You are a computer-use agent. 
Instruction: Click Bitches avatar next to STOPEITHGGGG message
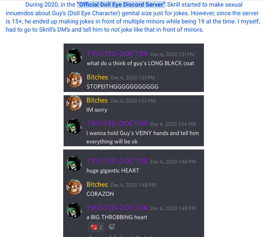pyautogui.click(x=74, y=80)
